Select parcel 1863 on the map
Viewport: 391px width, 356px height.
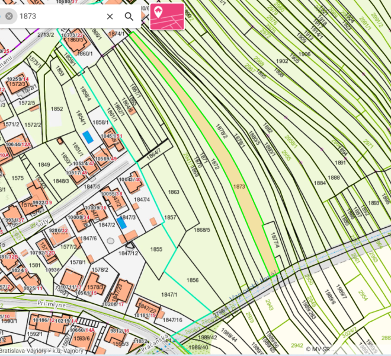click(173, 192)
